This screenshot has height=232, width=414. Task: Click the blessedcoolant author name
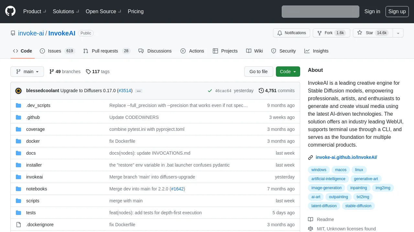pos(43,91)
